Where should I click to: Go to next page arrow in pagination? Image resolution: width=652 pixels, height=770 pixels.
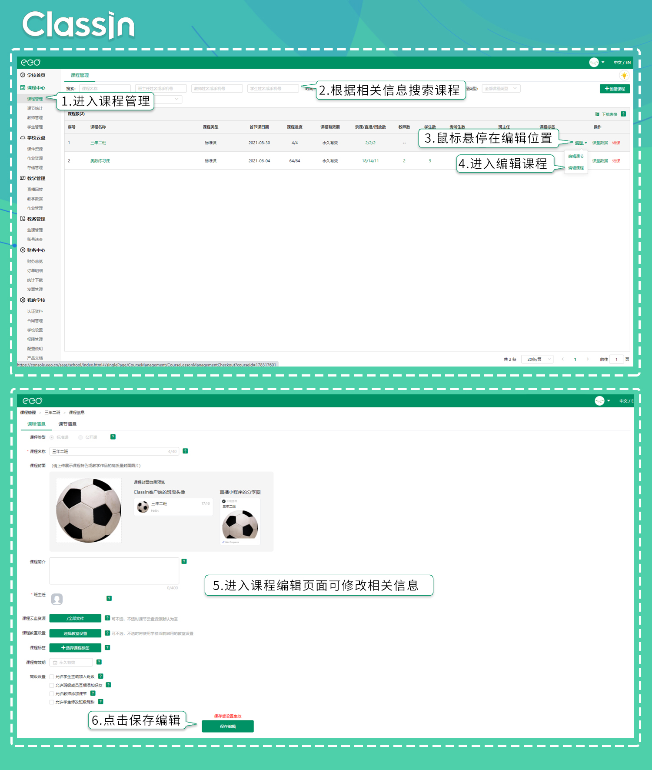tap(588, 359)
